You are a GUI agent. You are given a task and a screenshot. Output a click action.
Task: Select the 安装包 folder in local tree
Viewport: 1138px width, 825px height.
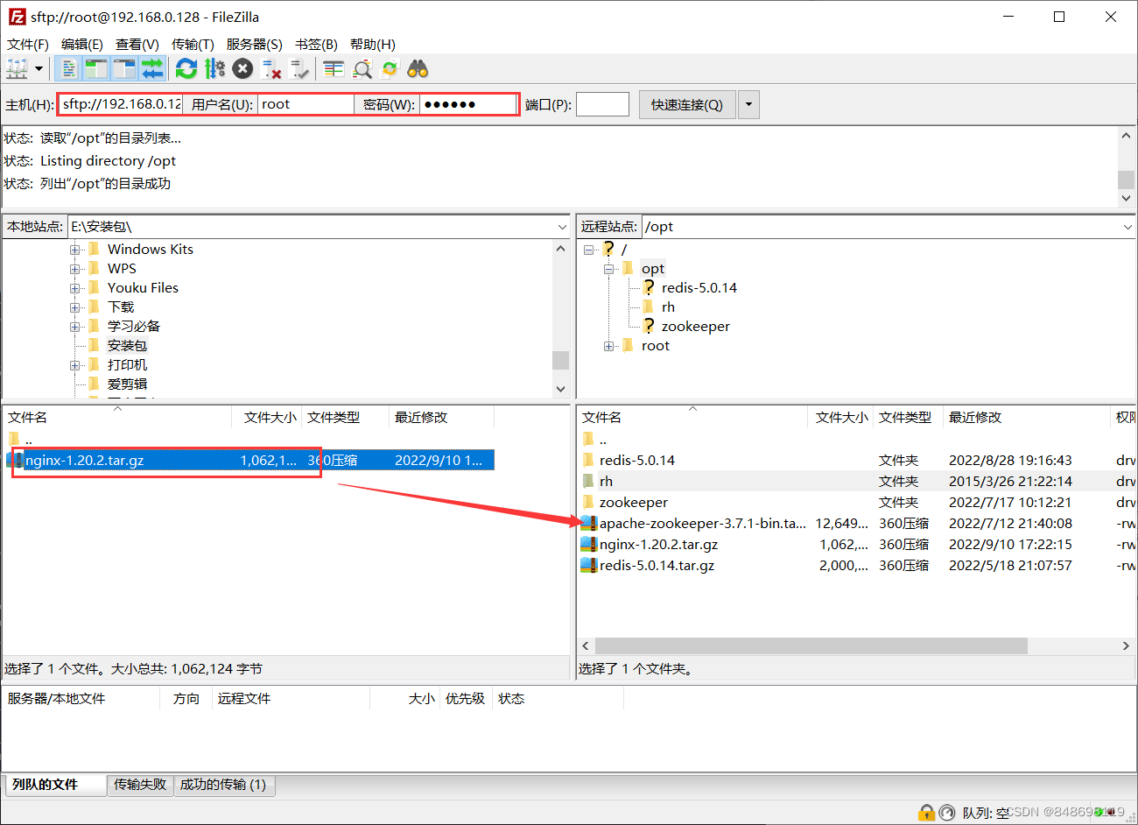(127, 346)
